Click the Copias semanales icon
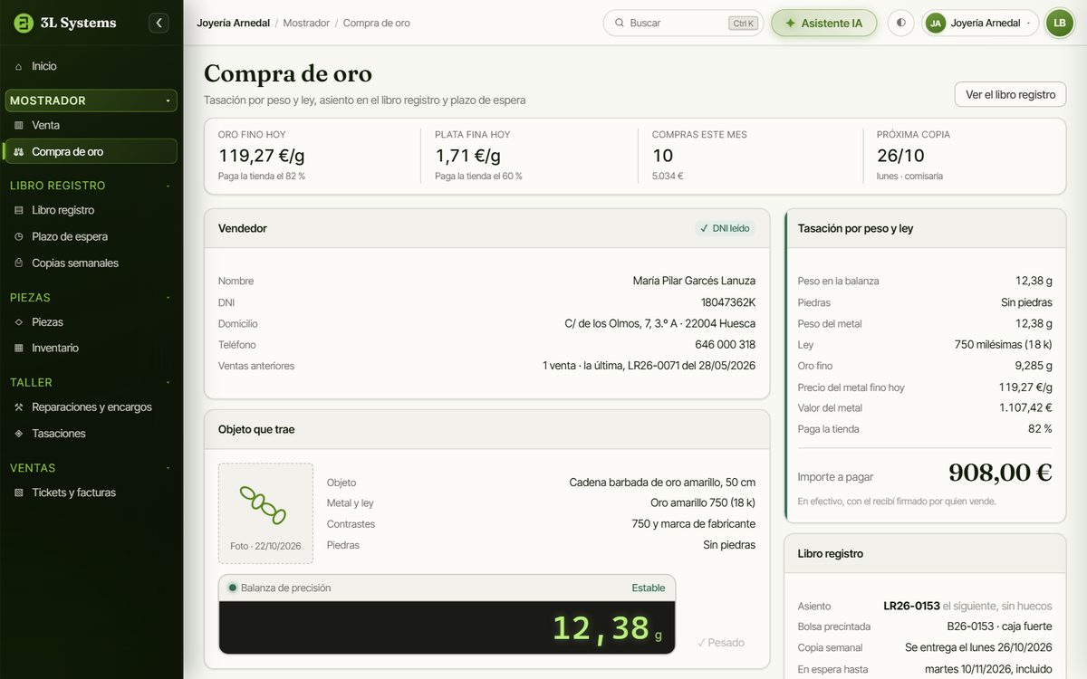 (19, 263)
